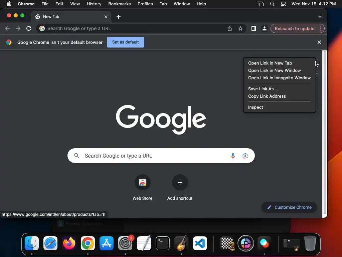342x257 pixels.
Task: Open the Bookmarks menu
Action: pyautogui.click(x=119, y=4)
